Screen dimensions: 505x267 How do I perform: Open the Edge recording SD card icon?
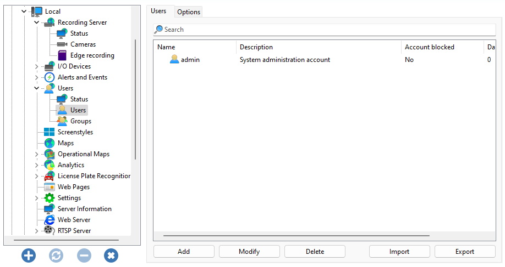pyautogui.click(x=62, y=55)
